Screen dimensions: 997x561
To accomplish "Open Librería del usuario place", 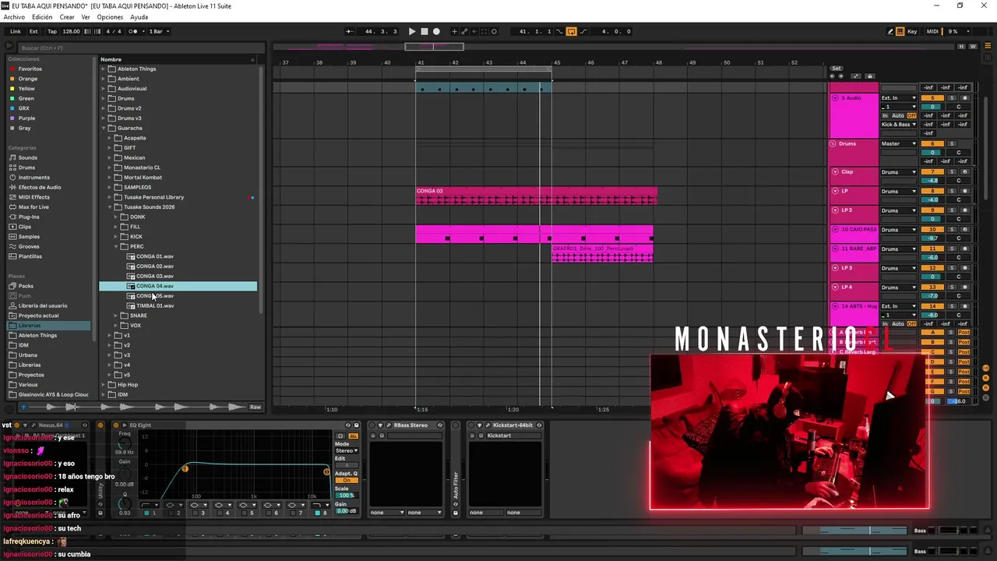I will (43, 305).
